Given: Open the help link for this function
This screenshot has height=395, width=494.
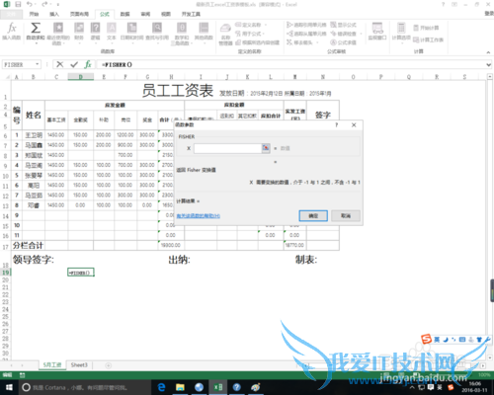Looking at the screenshot, I should click(x=199, y=216).
